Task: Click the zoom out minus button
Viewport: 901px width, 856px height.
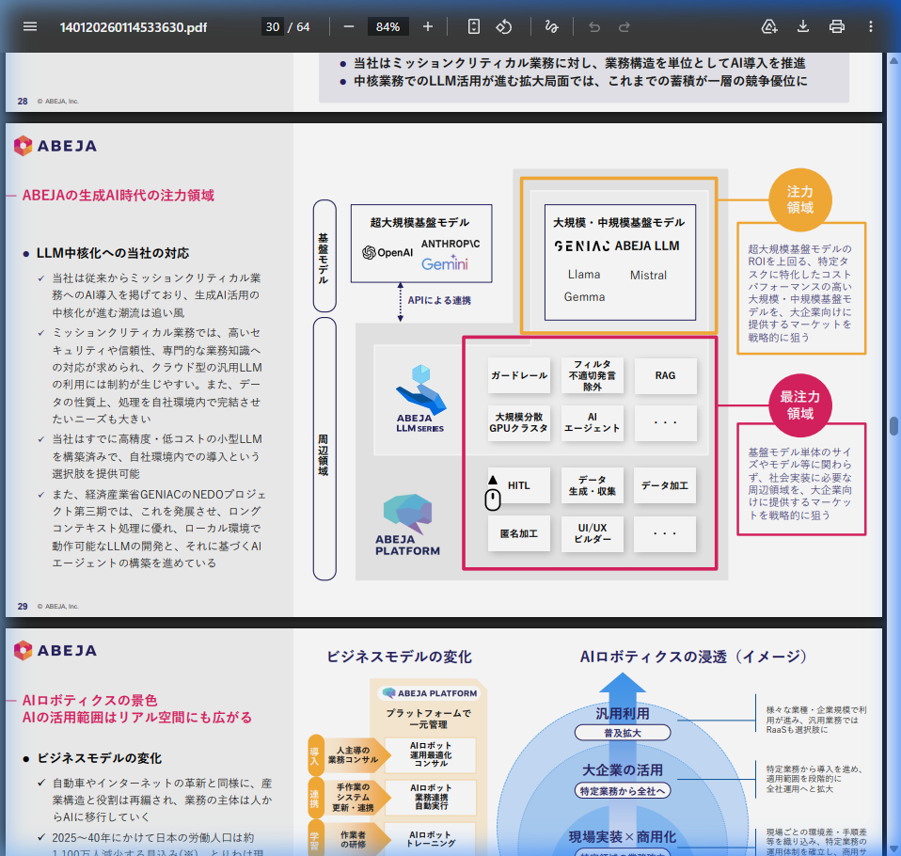Action: (348, 26)
